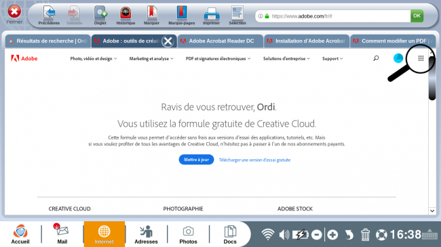Expand the Photo, vidéo et design menu
Viewport: 441px width, 247px height.
[x=94, y=59]
